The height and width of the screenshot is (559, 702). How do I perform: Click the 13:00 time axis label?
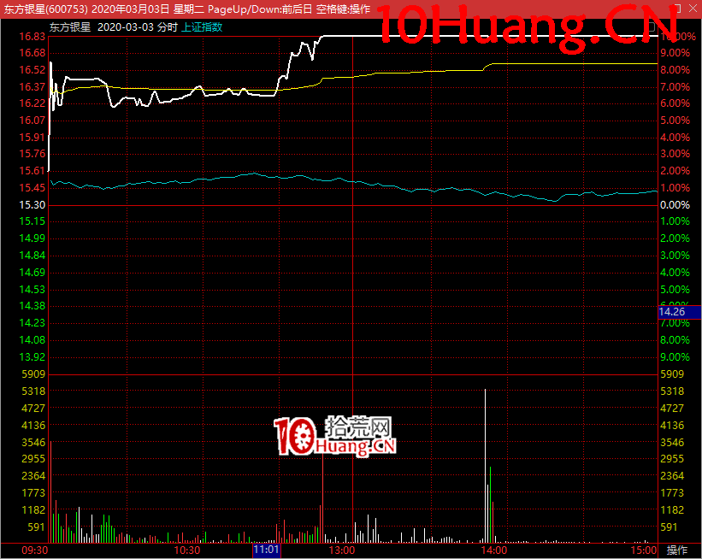342,550
